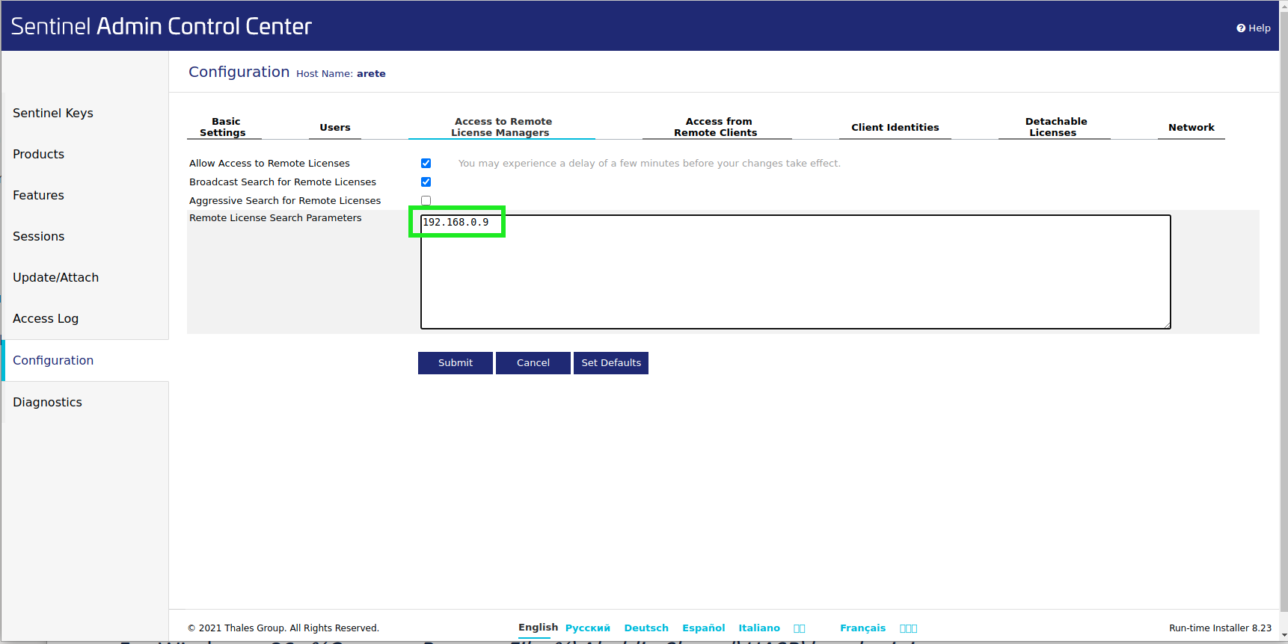The image size is (1288, 644).
Task: Open the Users tab
Action: (x=334, y=128)
